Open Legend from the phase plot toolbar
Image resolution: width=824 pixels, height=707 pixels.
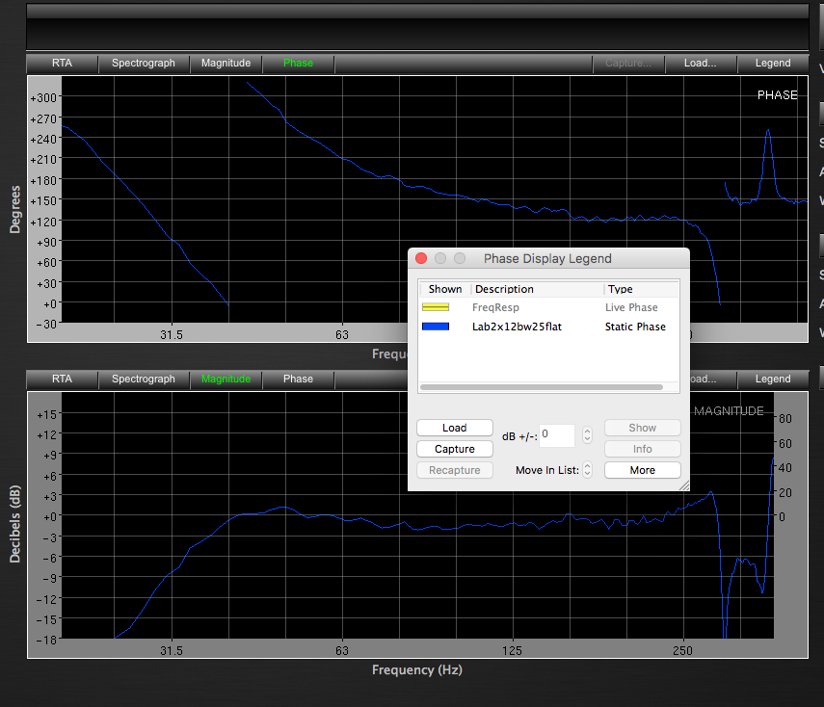tap(773, 63)
